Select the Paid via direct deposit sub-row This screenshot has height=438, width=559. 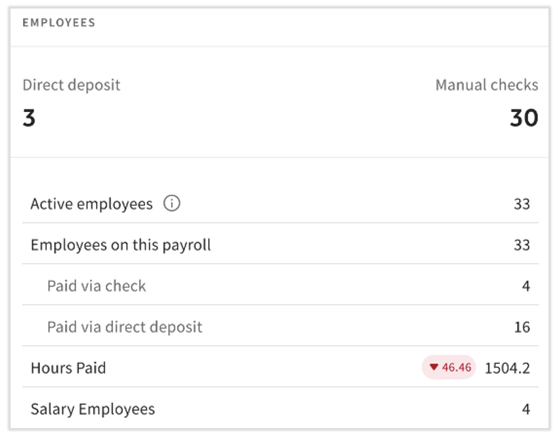tap(125, 327)
